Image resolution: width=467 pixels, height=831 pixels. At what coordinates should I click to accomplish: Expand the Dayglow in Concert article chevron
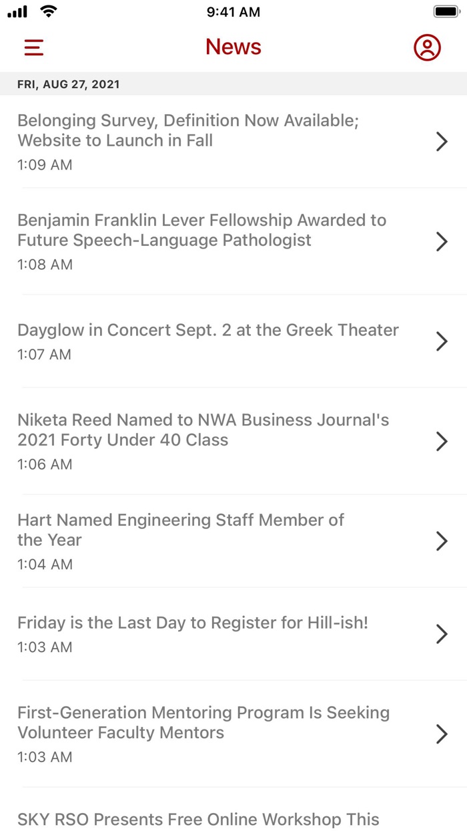442,341
